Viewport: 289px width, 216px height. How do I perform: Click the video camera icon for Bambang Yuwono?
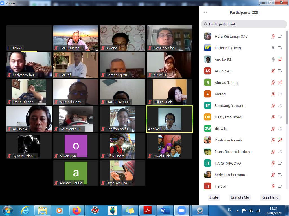tap(280, 105)
